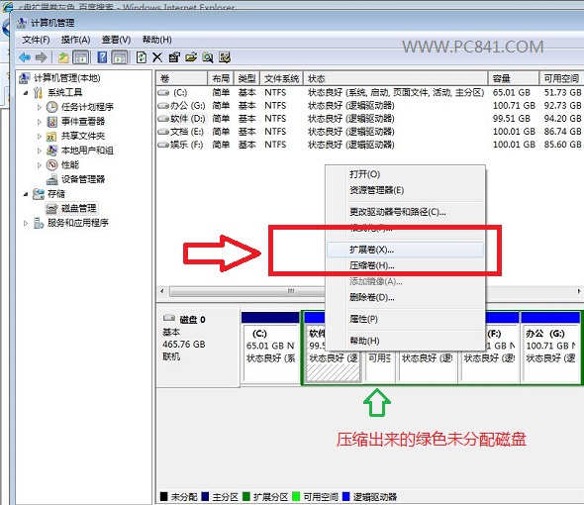Choose 压缩卷(H)... from the context menu
584x505 pixels.
pos(405,265)
